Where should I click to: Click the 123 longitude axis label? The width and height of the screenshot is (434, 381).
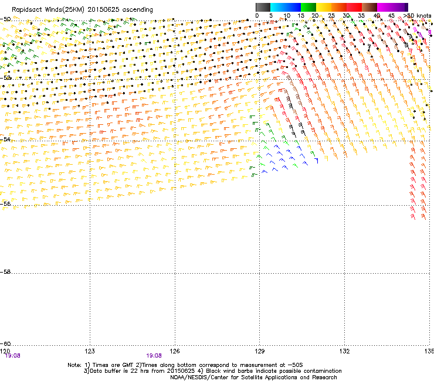90,351
